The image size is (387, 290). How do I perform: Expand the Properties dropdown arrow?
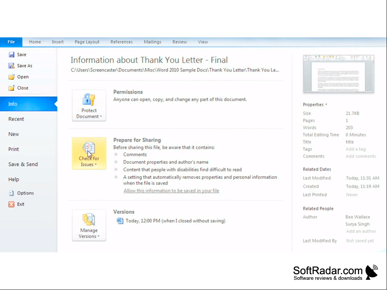(x=326, y=104)
